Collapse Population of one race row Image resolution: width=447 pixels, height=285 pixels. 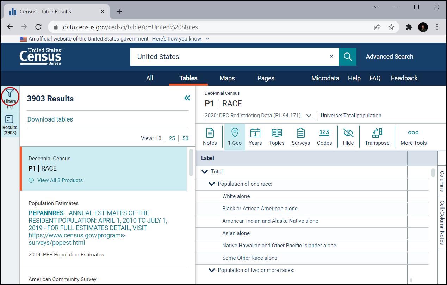coord(212,184)
